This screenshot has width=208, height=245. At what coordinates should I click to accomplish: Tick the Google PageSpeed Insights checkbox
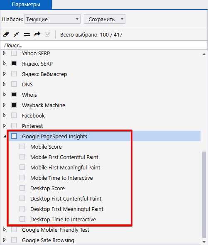click(x=14, y=136)
